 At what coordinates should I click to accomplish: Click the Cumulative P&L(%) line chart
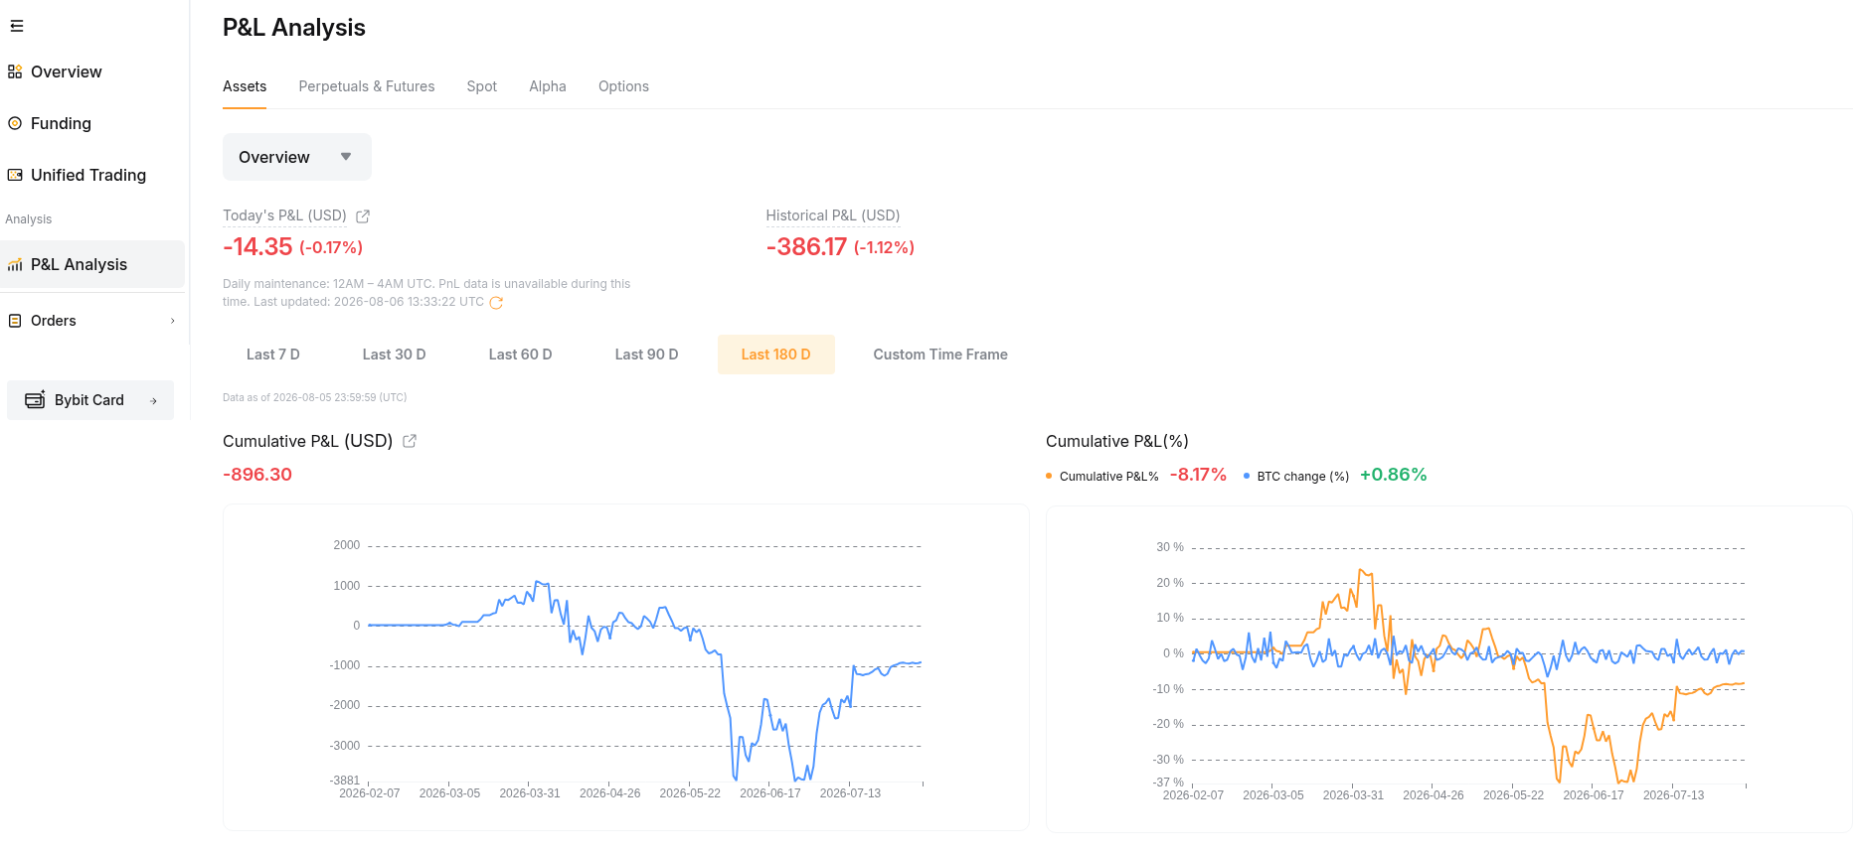click(1449, 668)
